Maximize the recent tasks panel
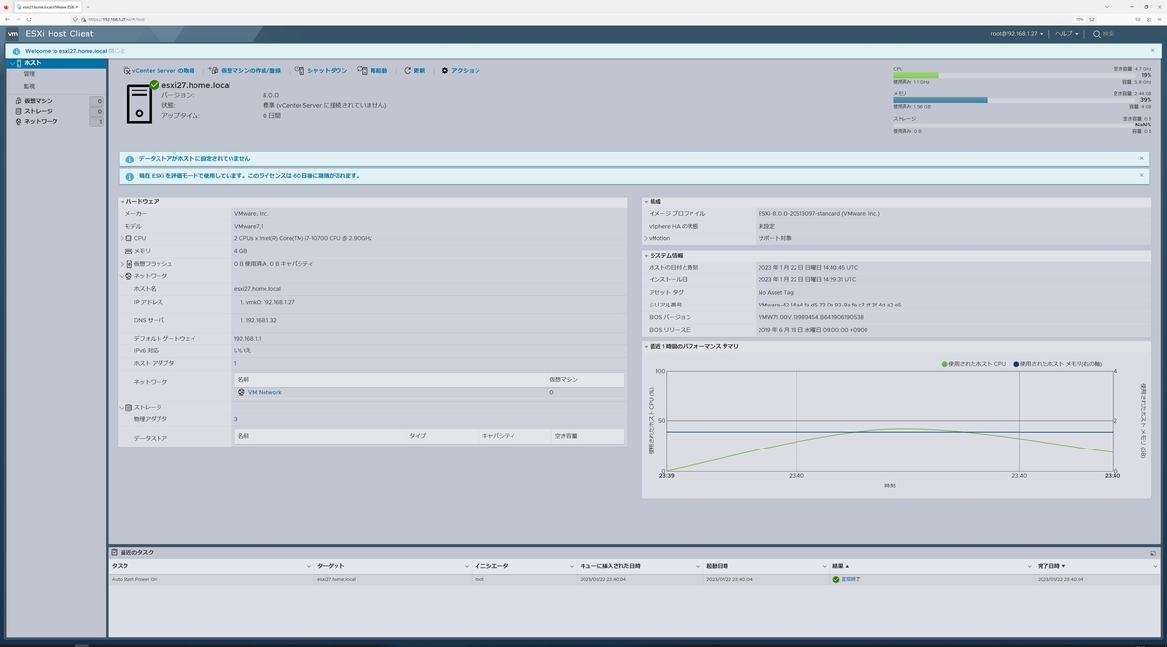1167x647 pixels. 1153,552
